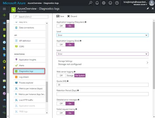Turn Failed request tracing Off
155x118 pixels.
pos(61,113)
